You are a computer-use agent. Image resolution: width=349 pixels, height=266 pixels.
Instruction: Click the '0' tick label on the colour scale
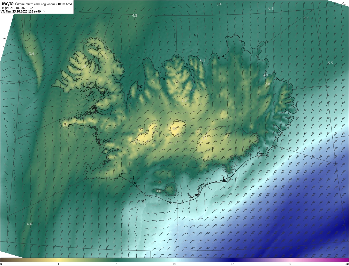(1, 264)
